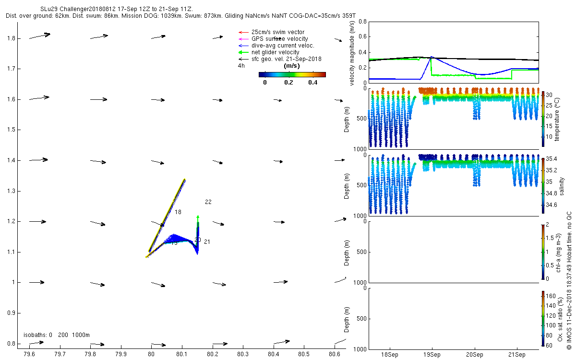
Task: Click the '19Sep' date tick label
Action: point(432,354)
